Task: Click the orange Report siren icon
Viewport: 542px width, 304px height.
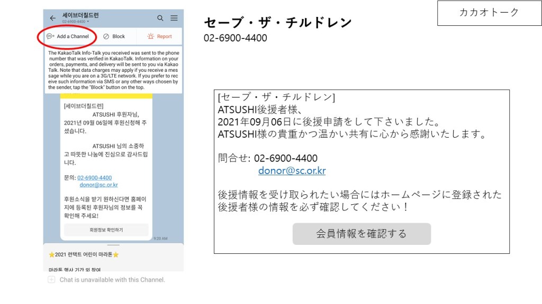Action: (x=151, y=36)
